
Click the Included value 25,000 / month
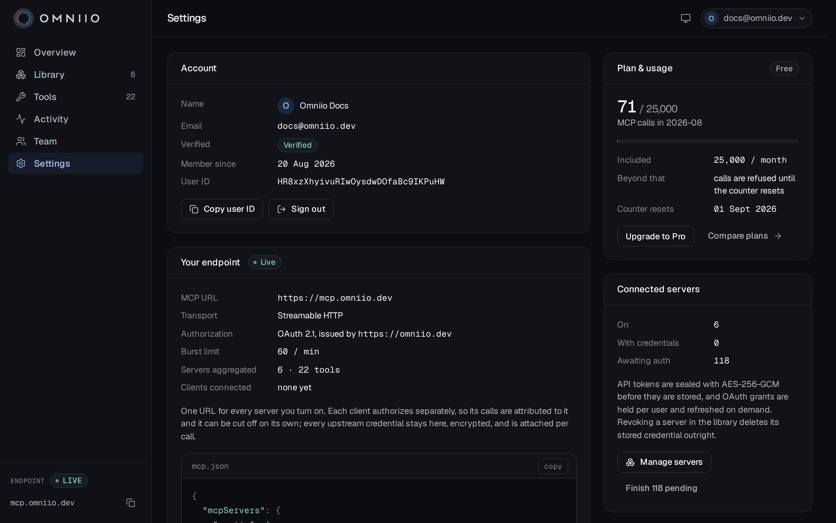click(750, 160)
